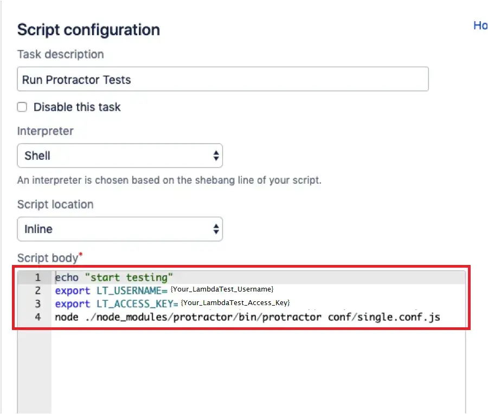488x414 pixels.
Task: Select line number 1 in the editor gutter
Action: (37, 277)
